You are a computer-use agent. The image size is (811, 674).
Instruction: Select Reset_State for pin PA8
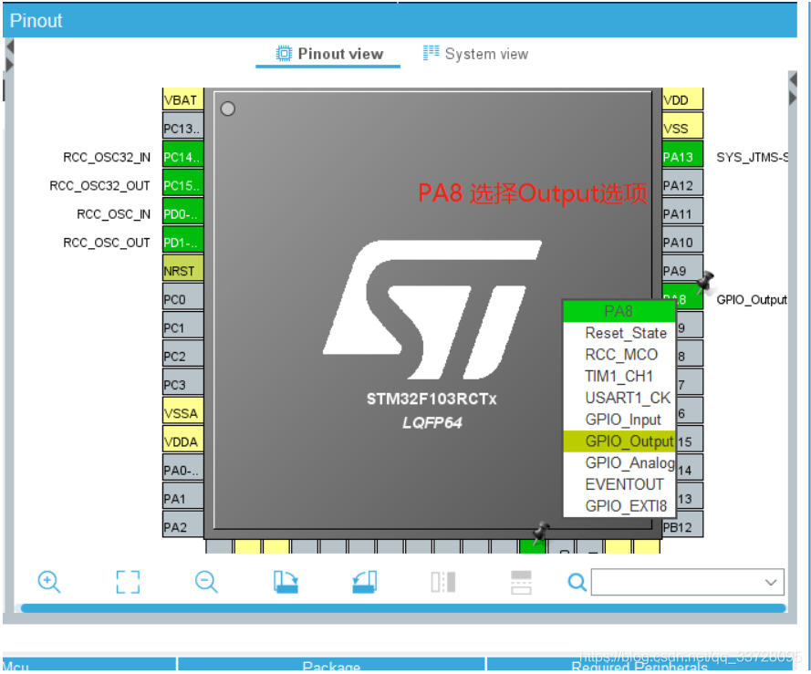pos(626,333)
